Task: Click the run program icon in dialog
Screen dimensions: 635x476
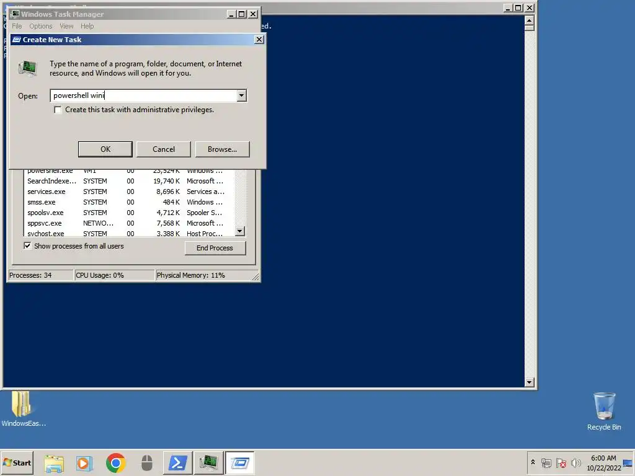Action: click(x=28, y=68)
